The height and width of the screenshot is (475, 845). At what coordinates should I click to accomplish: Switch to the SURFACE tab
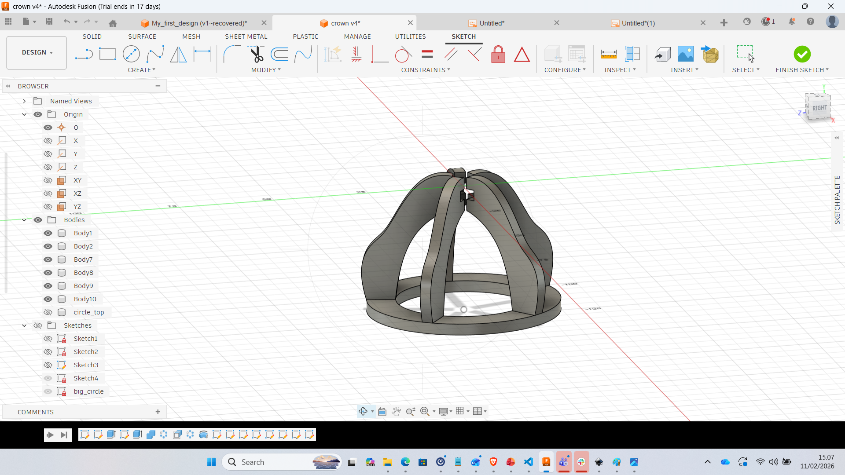[x=142, y=37]
